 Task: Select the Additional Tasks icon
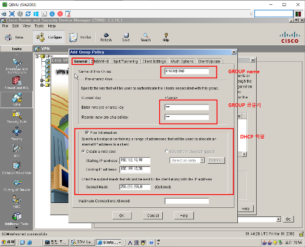pyautogui.click(x=16, y=219)
